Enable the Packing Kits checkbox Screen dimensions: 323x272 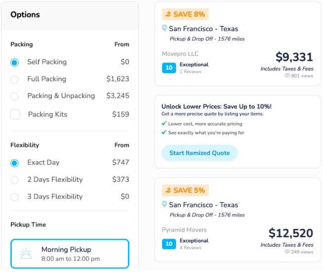(x=15, y=114)
